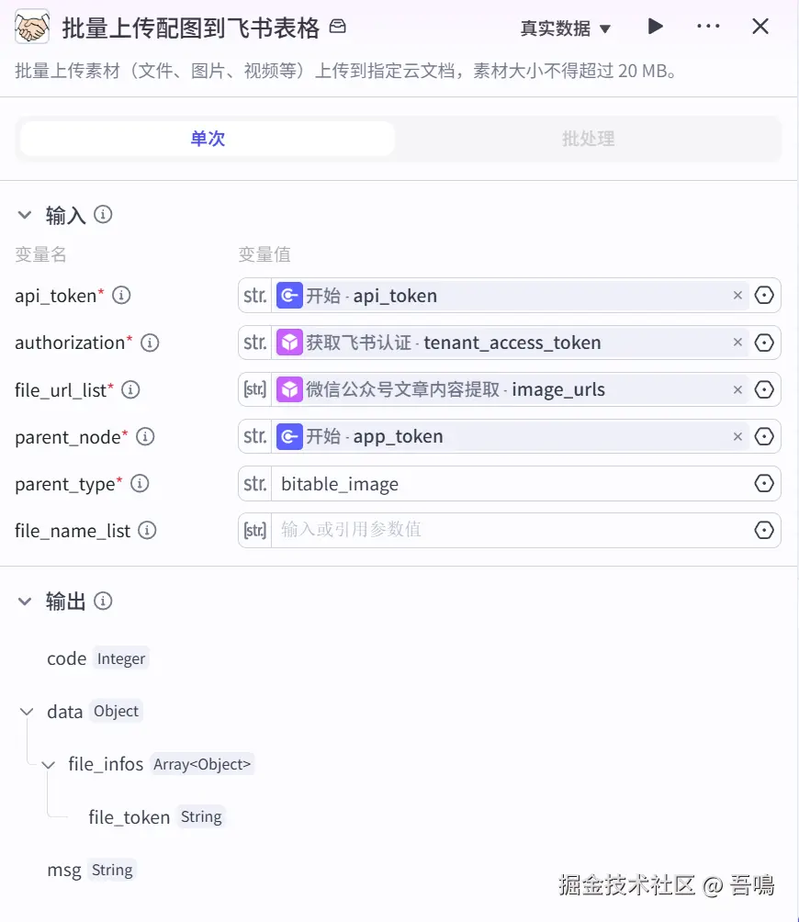Show info for api_token parameter
The image size is (799, 922).
(x=121, y=295)
